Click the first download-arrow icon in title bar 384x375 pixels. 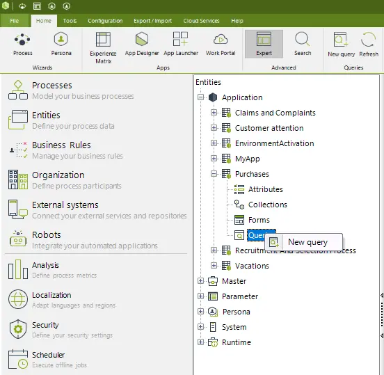[51, 6]
